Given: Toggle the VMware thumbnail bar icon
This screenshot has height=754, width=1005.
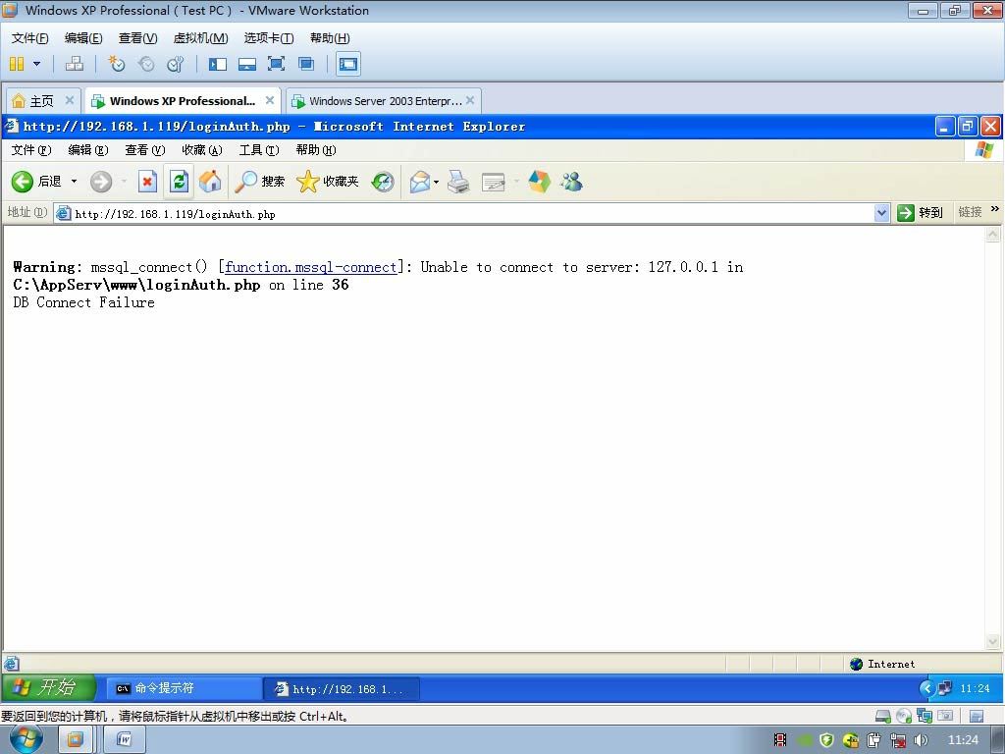Looking at the screenshot, I should pyautogui.click(x=247, y=64).
